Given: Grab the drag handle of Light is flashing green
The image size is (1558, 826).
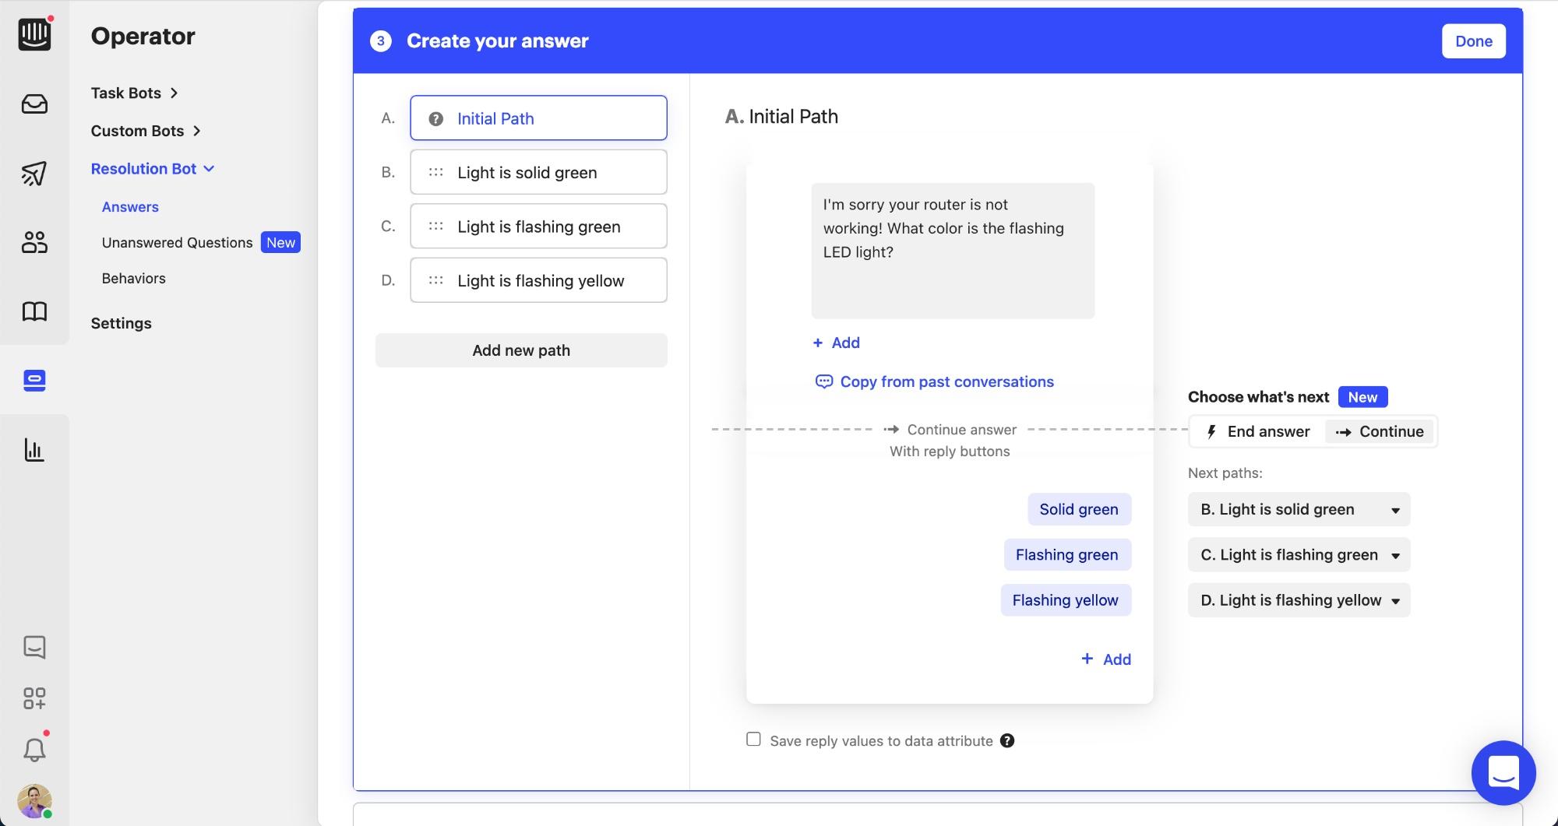Looking at the screenshot, I should (436, 227).
